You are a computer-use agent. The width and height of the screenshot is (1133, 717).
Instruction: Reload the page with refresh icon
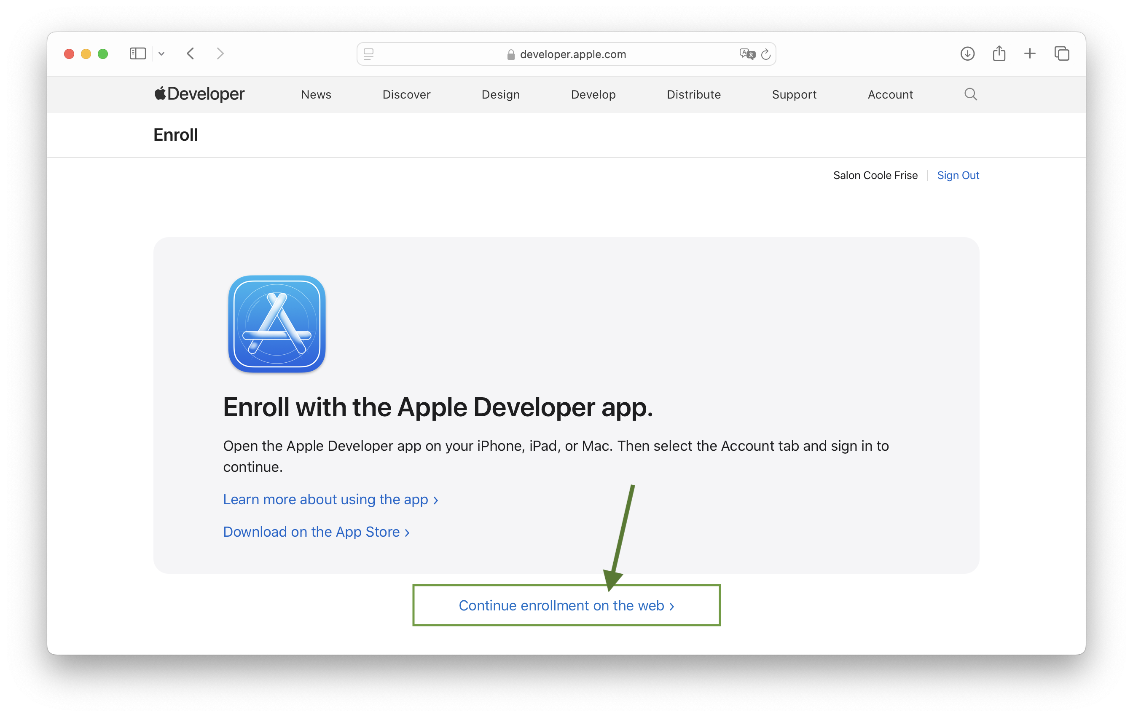(x=766, y=54)
